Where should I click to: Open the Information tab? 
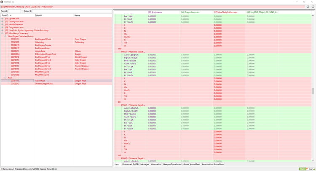(x=156, y=164)
